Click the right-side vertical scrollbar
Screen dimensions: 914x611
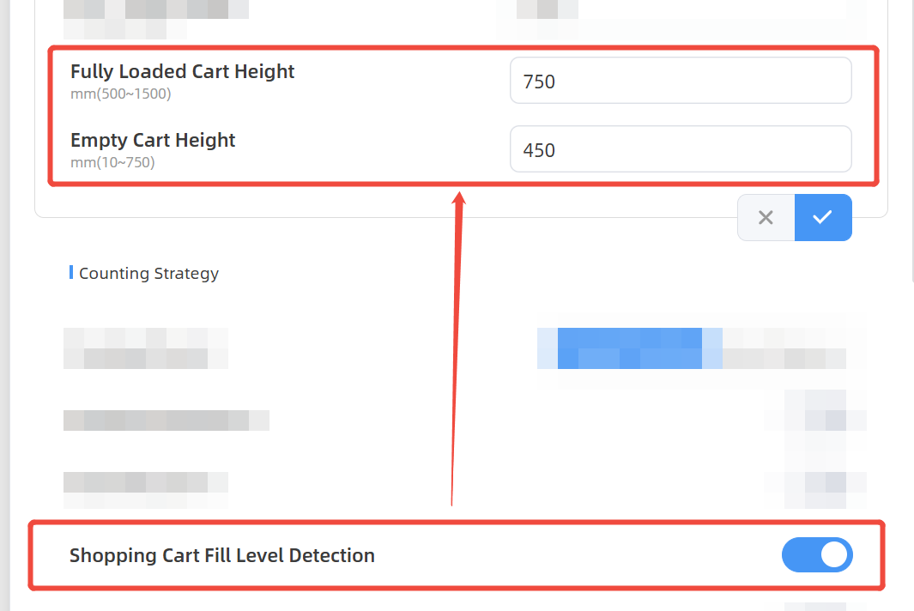tap(910, 137)
